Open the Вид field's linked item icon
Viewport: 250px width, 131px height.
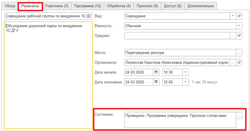(x=239, y=16)
